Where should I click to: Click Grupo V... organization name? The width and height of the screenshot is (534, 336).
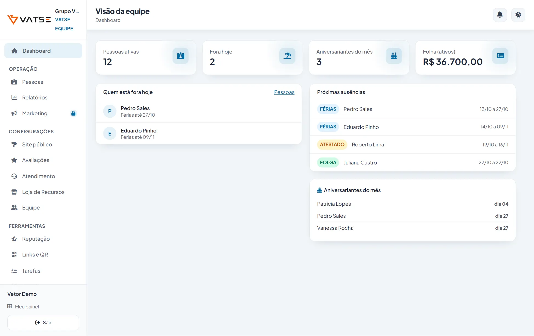coord(67,11)
